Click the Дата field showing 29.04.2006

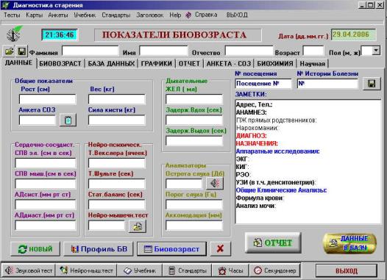353,35
